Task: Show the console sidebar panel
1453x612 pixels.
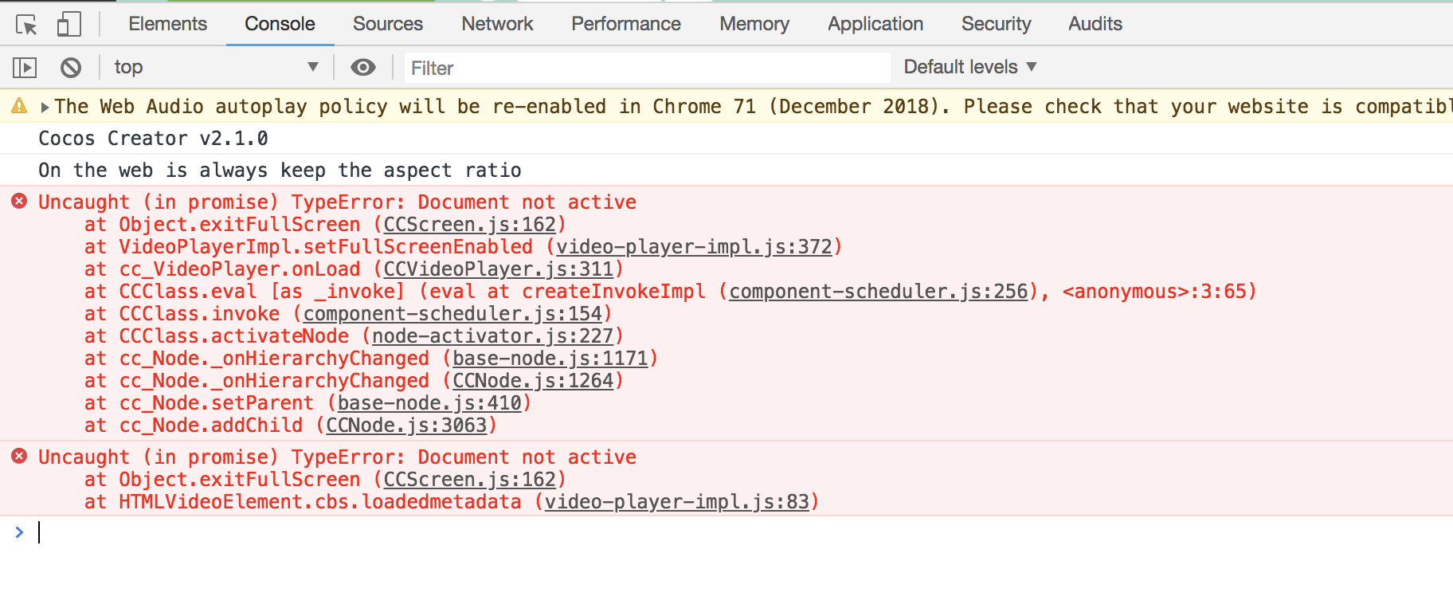Action: click(x=25, y=68)
